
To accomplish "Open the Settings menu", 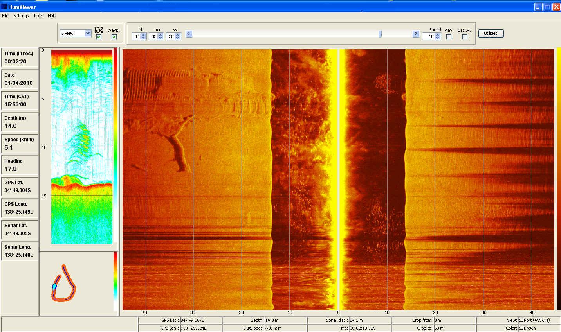I will click(21, 16).
